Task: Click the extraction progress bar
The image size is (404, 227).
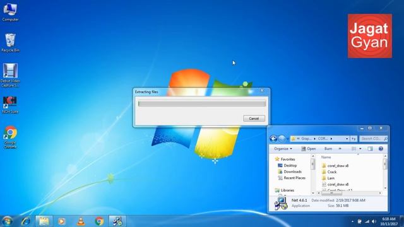Action: click(202, 103)
